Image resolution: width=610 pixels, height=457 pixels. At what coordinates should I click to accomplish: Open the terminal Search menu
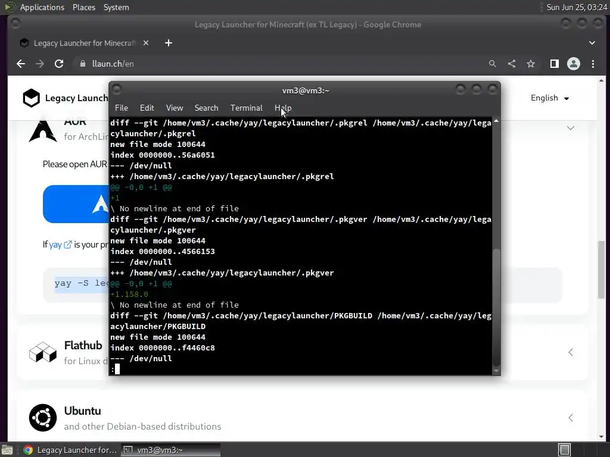[x=206, y=108]
